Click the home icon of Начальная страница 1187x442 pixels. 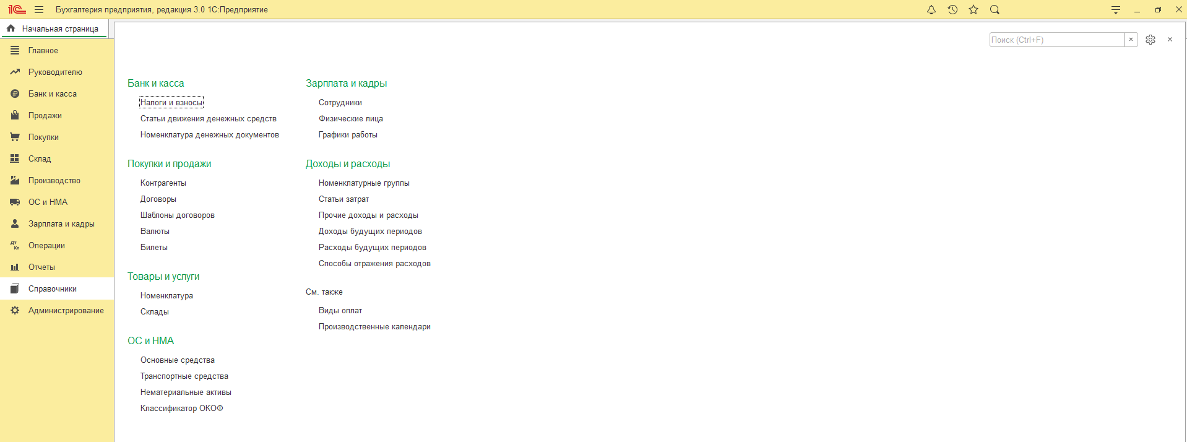(11, 28)
